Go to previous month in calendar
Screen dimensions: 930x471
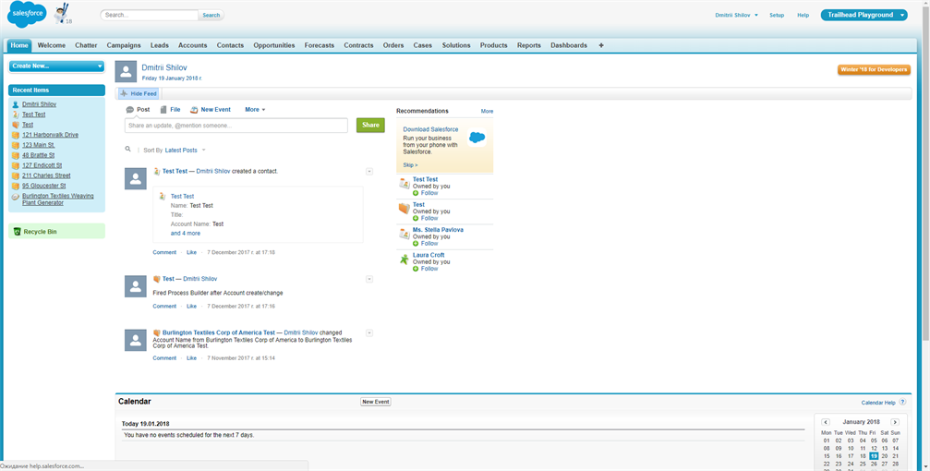pos(826,422)
